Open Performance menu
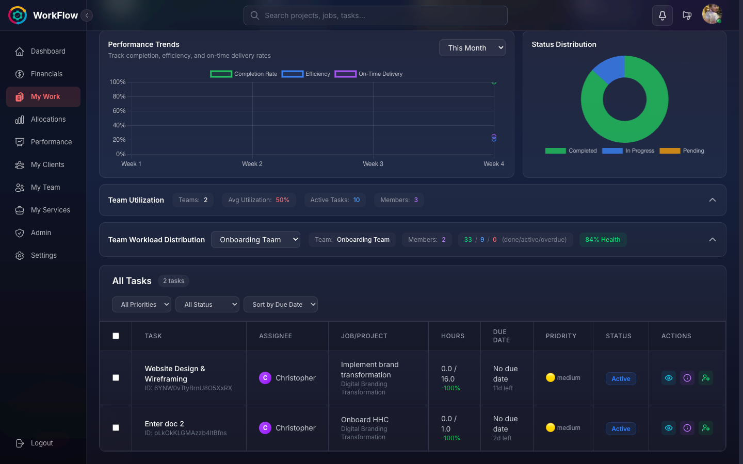This screenshot has height=464, width=743. point(43,142)
